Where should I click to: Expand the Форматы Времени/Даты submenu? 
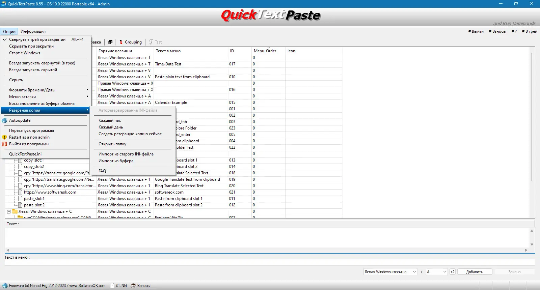click(46, 90)
